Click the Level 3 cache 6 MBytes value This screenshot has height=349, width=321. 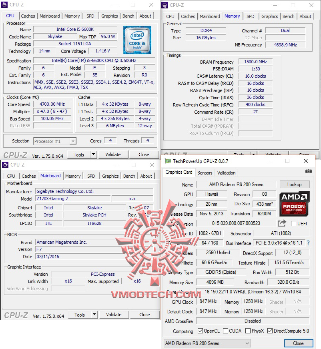point(115,126)
